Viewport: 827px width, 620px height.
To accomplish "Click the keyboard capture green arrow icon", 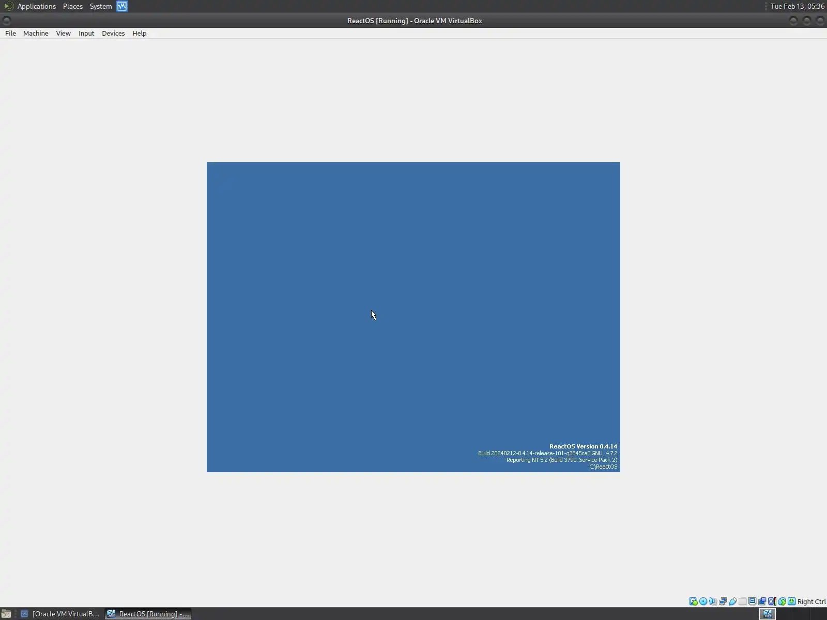I will (x=792, y=601).
